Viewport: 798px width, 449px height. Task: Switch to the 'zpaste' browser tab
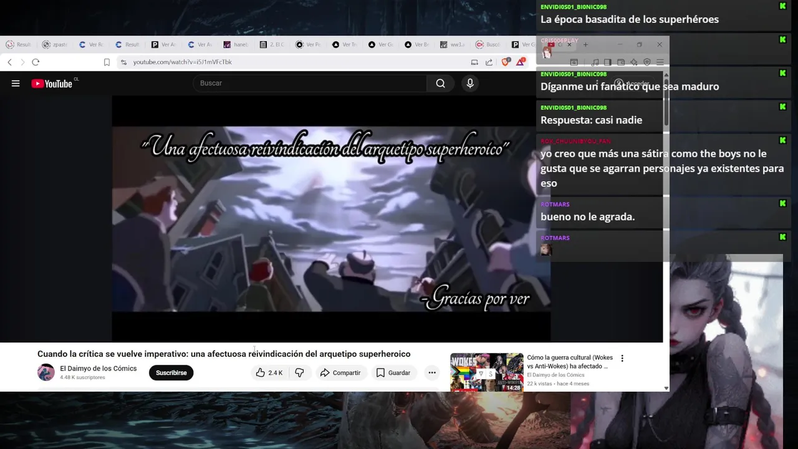[x=55, y=45]
